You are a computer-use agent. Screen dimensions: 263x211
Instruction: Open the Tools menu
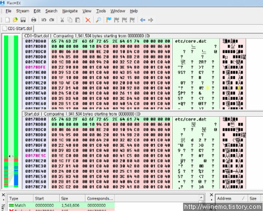point(101,11)
